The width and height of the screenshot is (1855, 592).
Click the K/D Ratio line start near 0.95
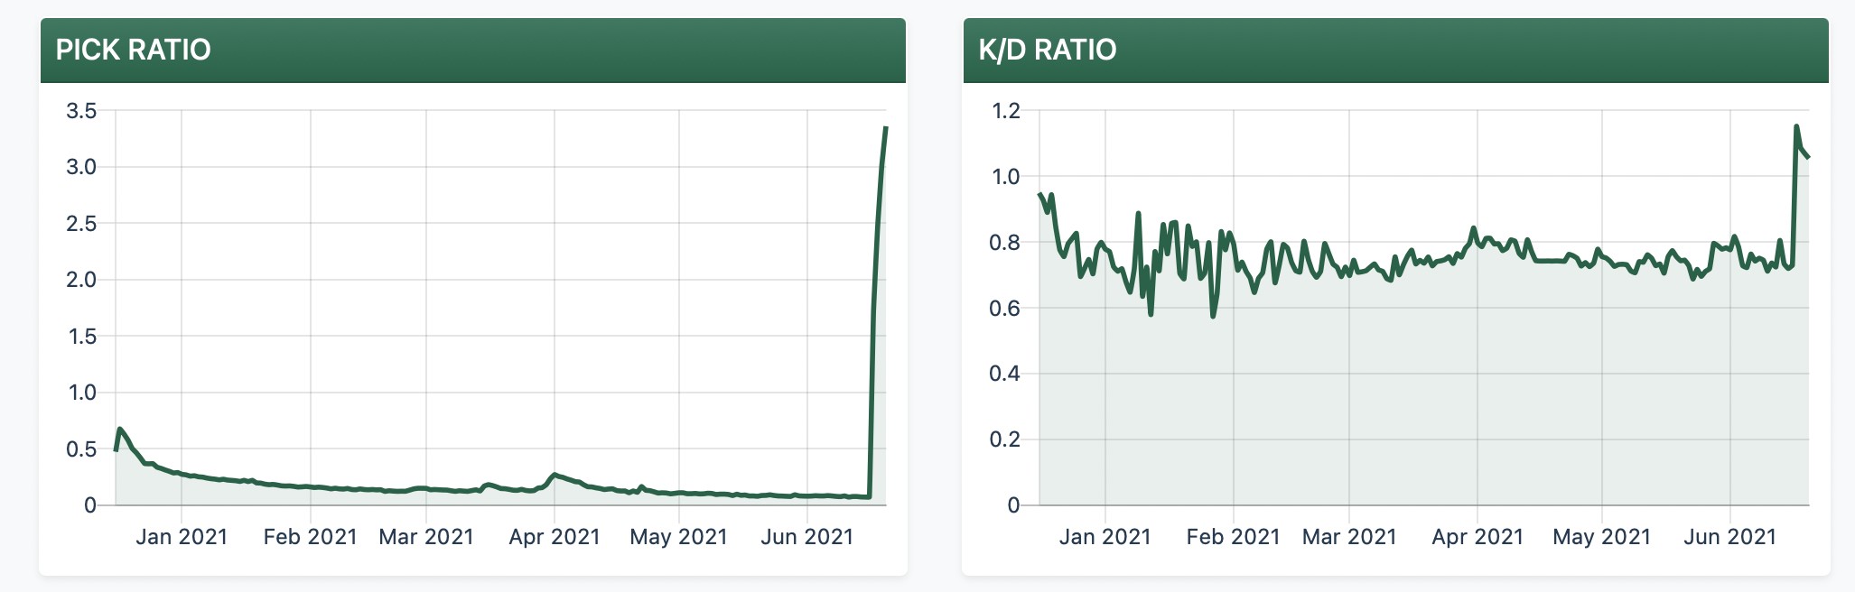tap(1040, 194)
